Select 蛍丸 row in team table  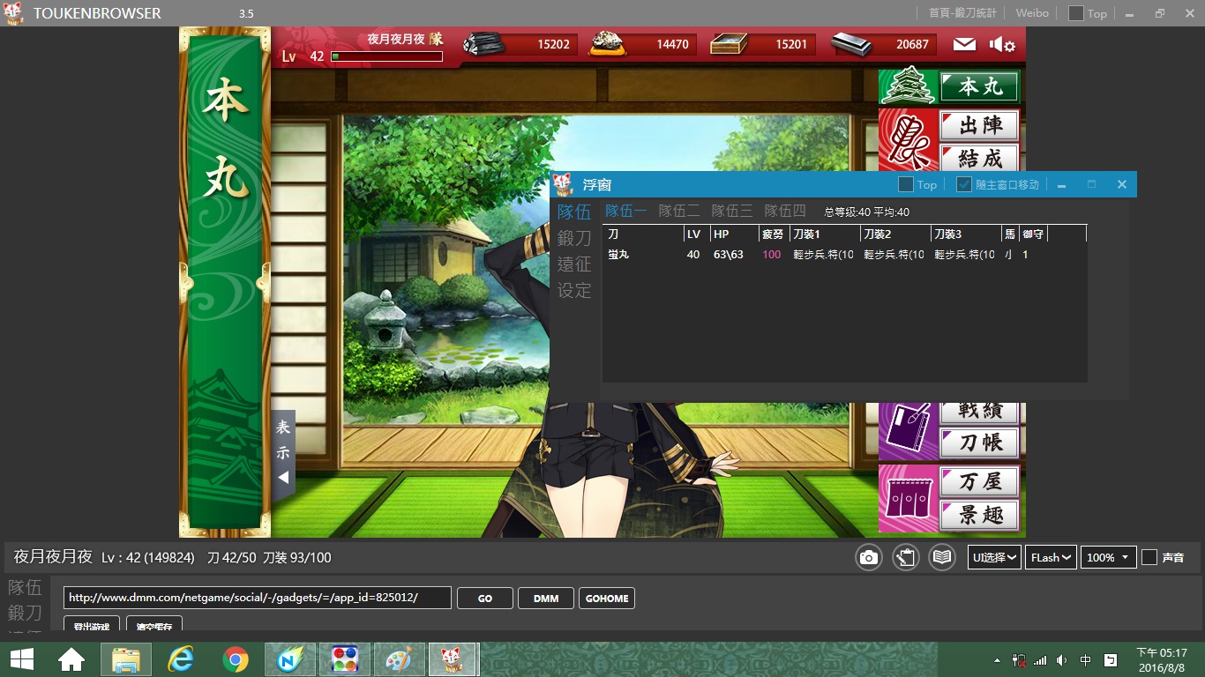click(x=844, y=255)
